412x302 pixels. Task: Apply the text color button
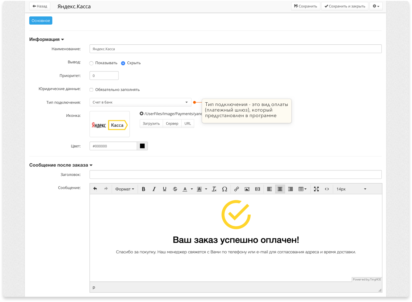point(185,189)
